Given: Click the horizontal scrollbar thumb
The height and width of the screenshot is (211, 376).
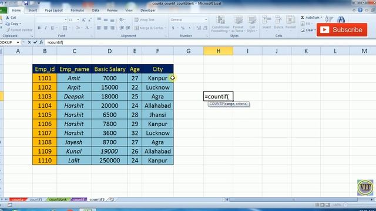Looking at the screenshot, I should [293, 199].
